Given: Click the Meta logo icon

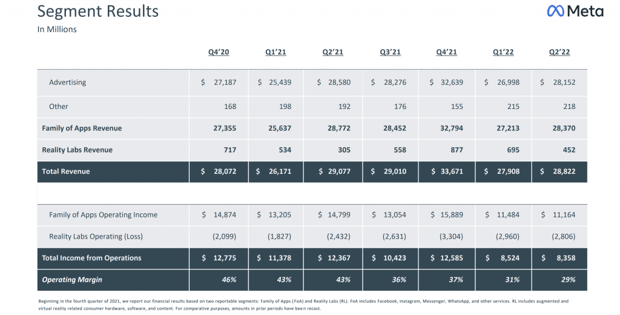Looking at the screenshot, I should 555,11.
